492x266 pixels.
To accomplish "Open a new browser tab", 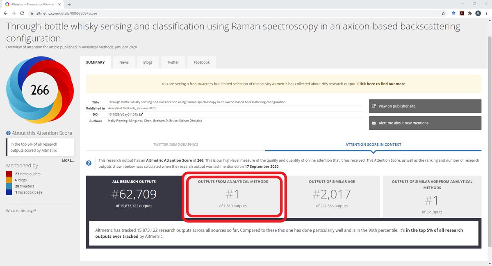I will [69, 4].
